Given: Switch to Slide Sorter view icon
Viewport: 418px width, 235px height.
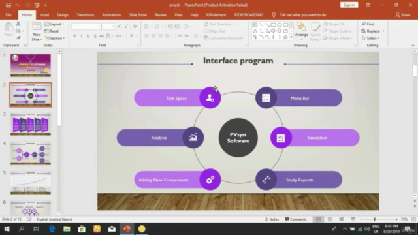Looking at the screenshot, I should tap(330, 219).
